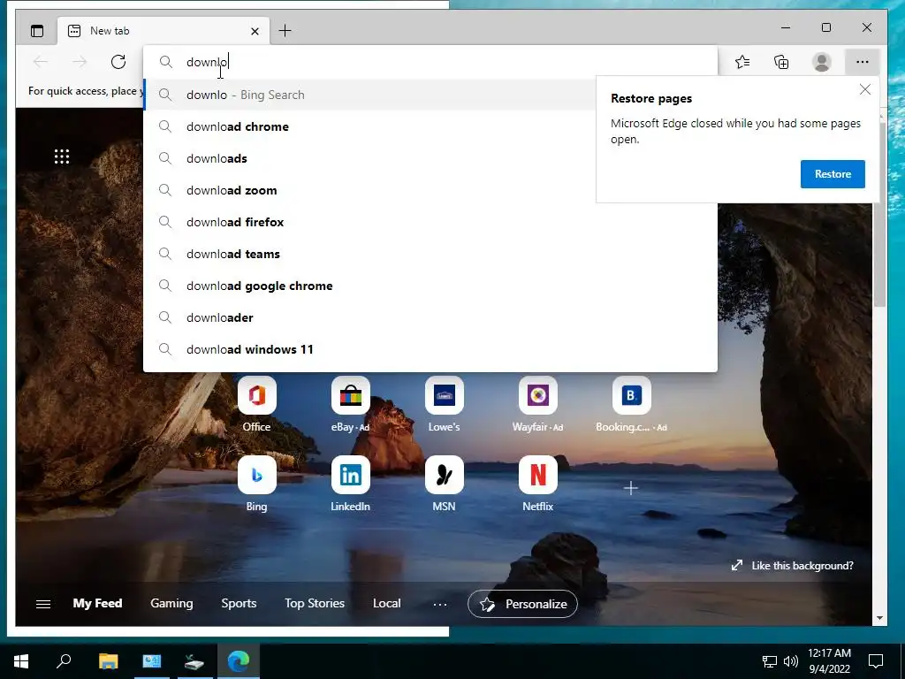Choose 'download chrome' suggestion
905x679 pixels.
[369, 126]
